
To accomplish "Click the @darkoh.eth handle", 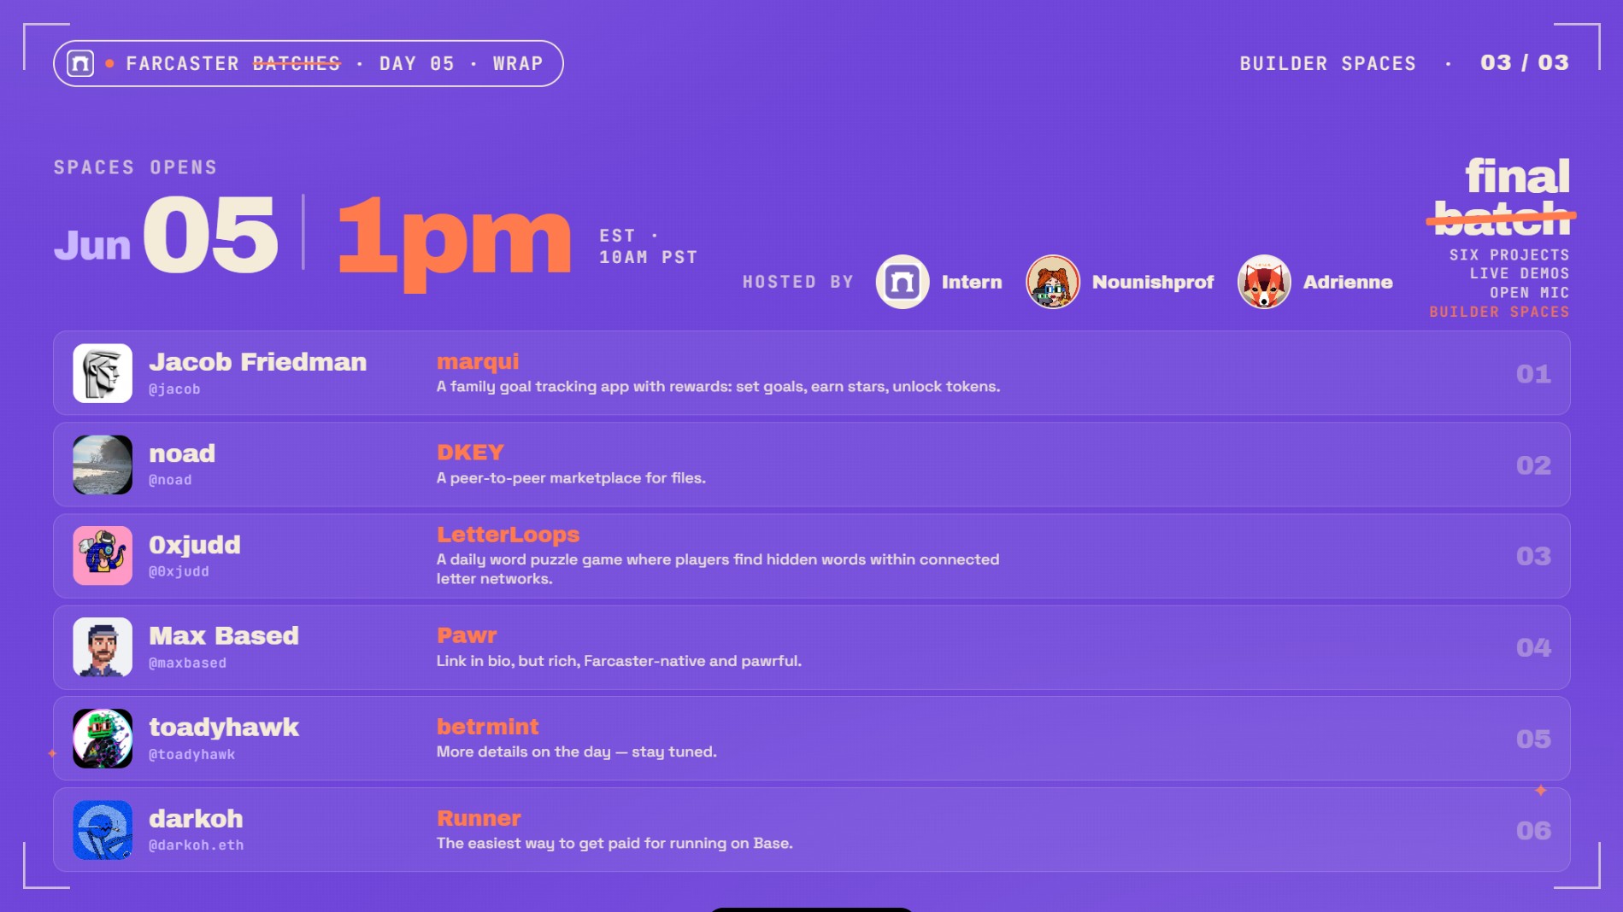I will click(197, 845).
